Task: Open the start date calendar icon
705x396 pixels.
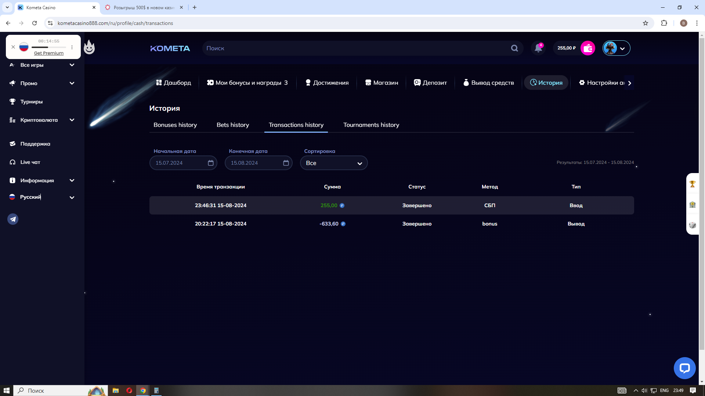Action: click(x=210, y=163)
